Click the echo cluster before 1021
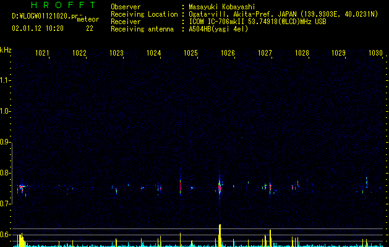 [22, 188]
